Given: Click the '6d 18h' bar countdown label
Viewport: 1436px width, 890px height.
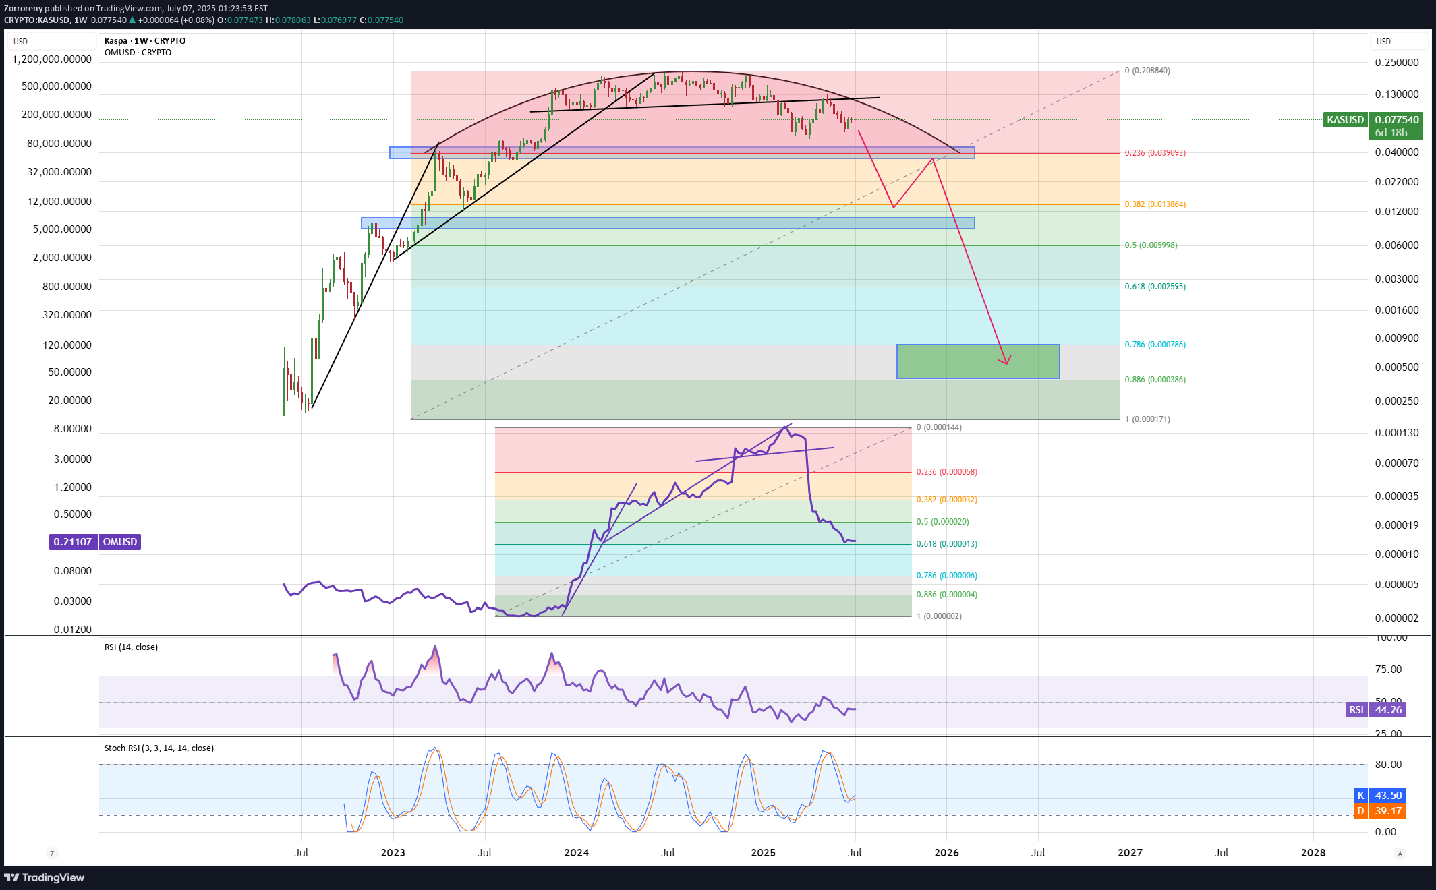Looking at the screenshot, I should pos(1391,133).
